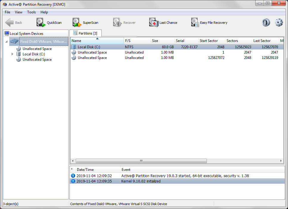Click the application icon in title bar
Viewport: 288px width, 209px height.
click(4, 4)
